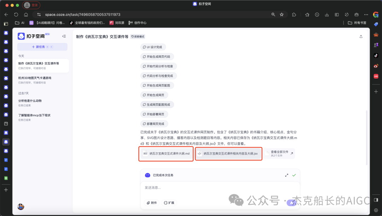382x216 pixels.
Task: Open the 全球最有钱的政府们 bookmark
Action: pos(87,23)
